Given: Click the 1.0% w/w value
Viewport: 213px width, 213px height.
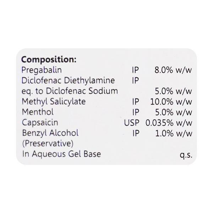Looking at the screenshot, I should tap(173, 133).
